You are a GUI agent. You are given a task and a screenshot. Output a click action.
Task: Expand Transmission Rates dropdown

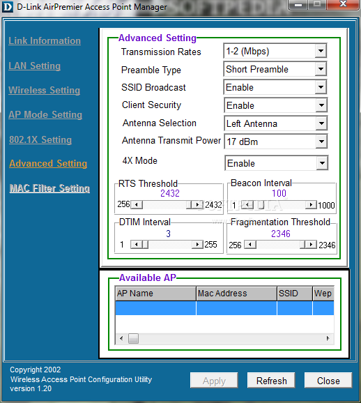click(321, 51)
